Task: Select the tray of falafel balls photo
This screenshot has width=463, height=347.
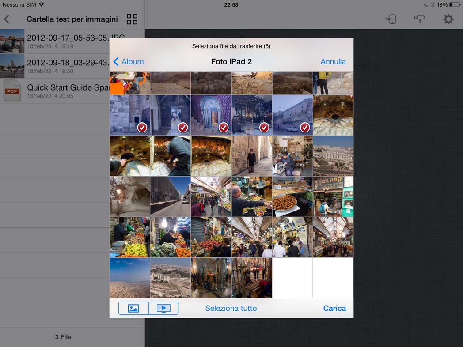Action: pos(292,196)
